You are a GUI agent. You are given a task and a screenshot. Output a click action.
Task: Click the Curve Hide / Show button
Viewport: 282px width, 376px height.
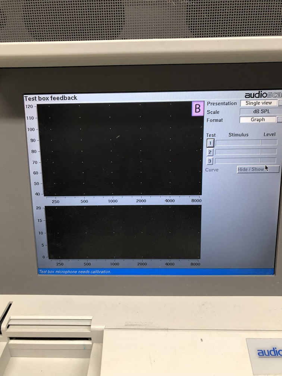[x=258, y=169]
